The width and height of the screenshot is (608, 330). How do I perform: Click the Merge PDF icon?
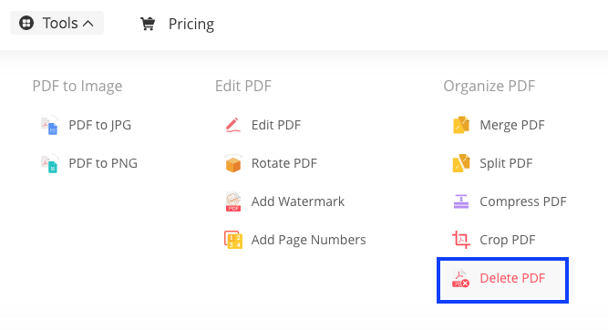pyautogui.click(x=461, y=125)
